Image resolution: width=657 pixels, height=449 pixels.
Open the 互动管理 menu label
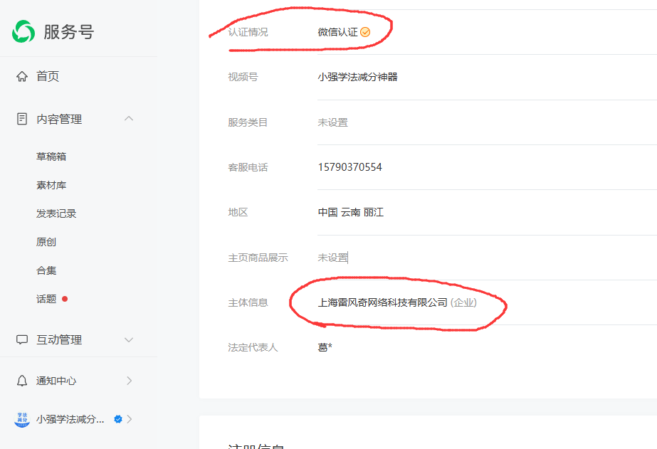coord(59,339)
